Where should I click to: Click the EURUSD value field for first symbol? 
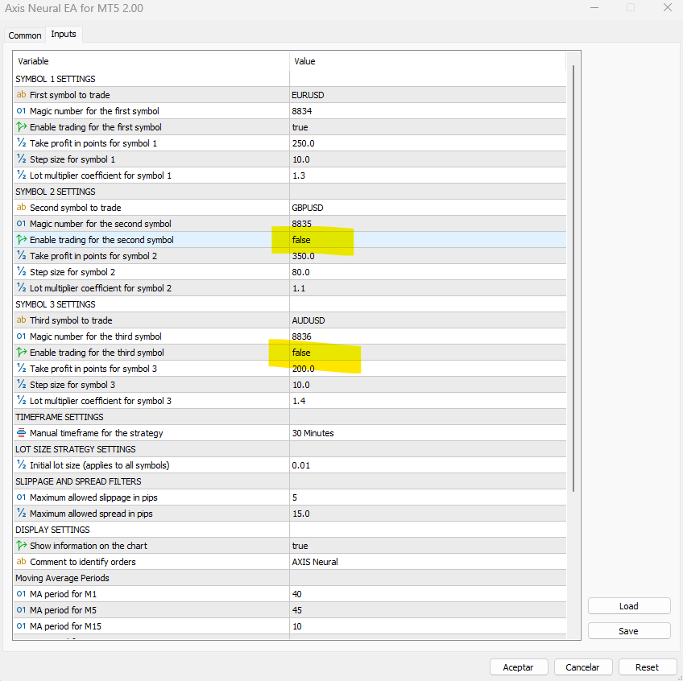[427, 95]
